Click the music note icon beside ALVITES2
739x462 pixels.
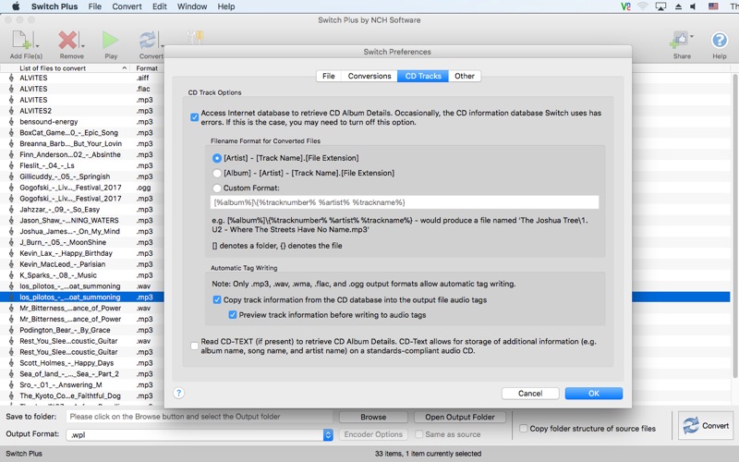click(x=11, y=111)
